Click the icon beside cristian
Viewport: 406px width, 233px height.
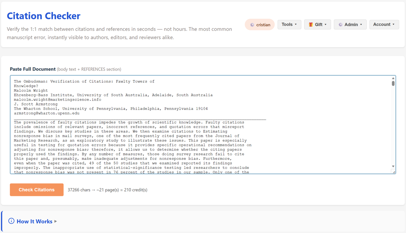pos(252,25)
